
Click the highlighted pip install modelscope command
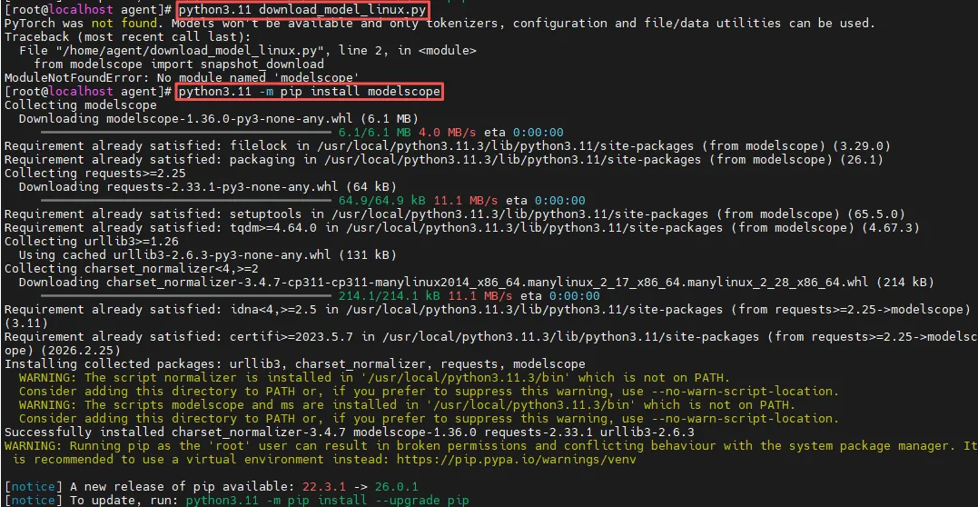coord(310,92)
